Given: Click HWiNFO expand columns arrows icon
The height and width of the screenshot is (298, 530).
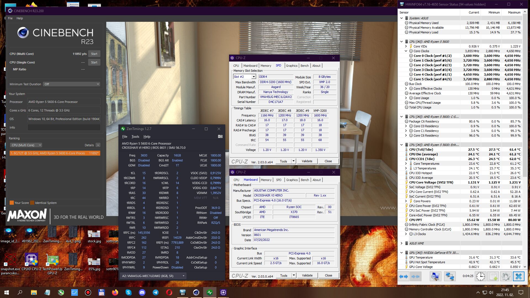Looking at the screenshot, I should point(404,276).
